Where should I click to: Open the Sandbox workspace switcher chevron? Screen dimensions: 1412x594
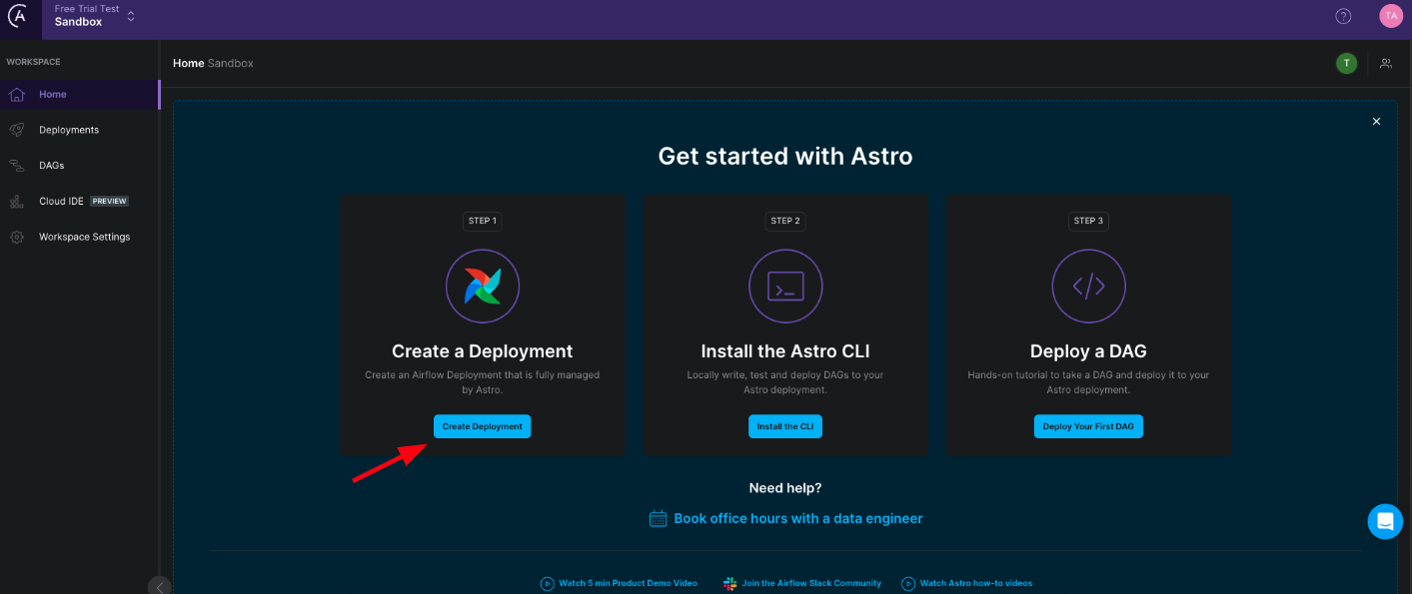point(130,16)
